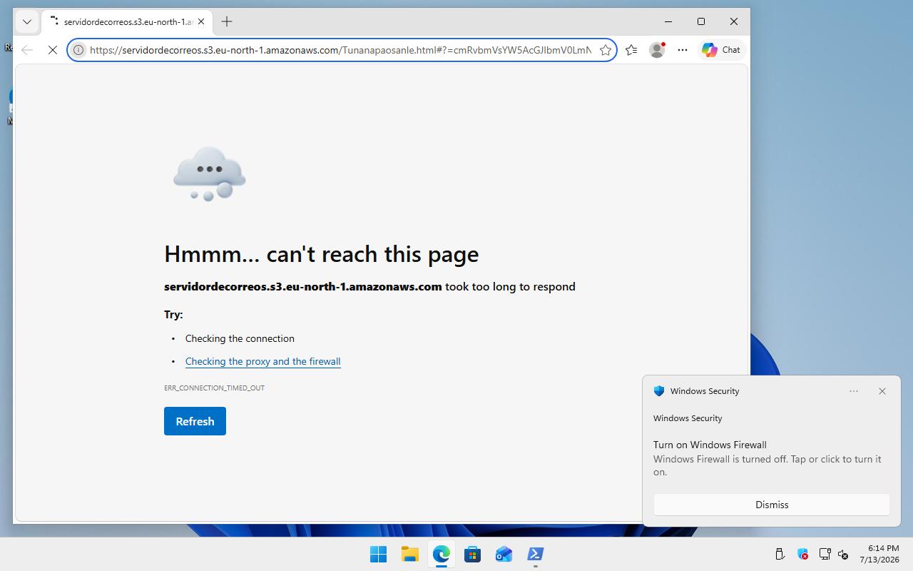Close the servidordecorreos tab
Screen dimensions: 913x571
click(x=201, y=21)
